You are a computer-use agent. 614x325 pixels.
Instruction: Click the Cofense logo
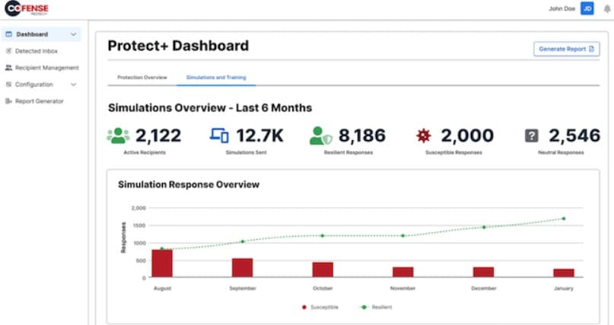27,8
